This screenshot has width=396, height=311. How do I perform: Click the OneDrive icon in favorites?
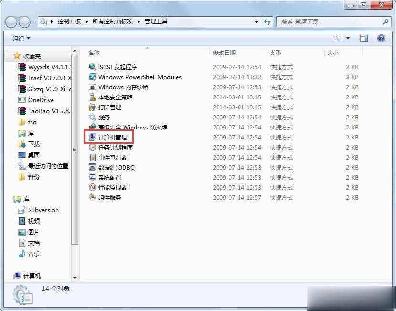[x=22, y=100]
